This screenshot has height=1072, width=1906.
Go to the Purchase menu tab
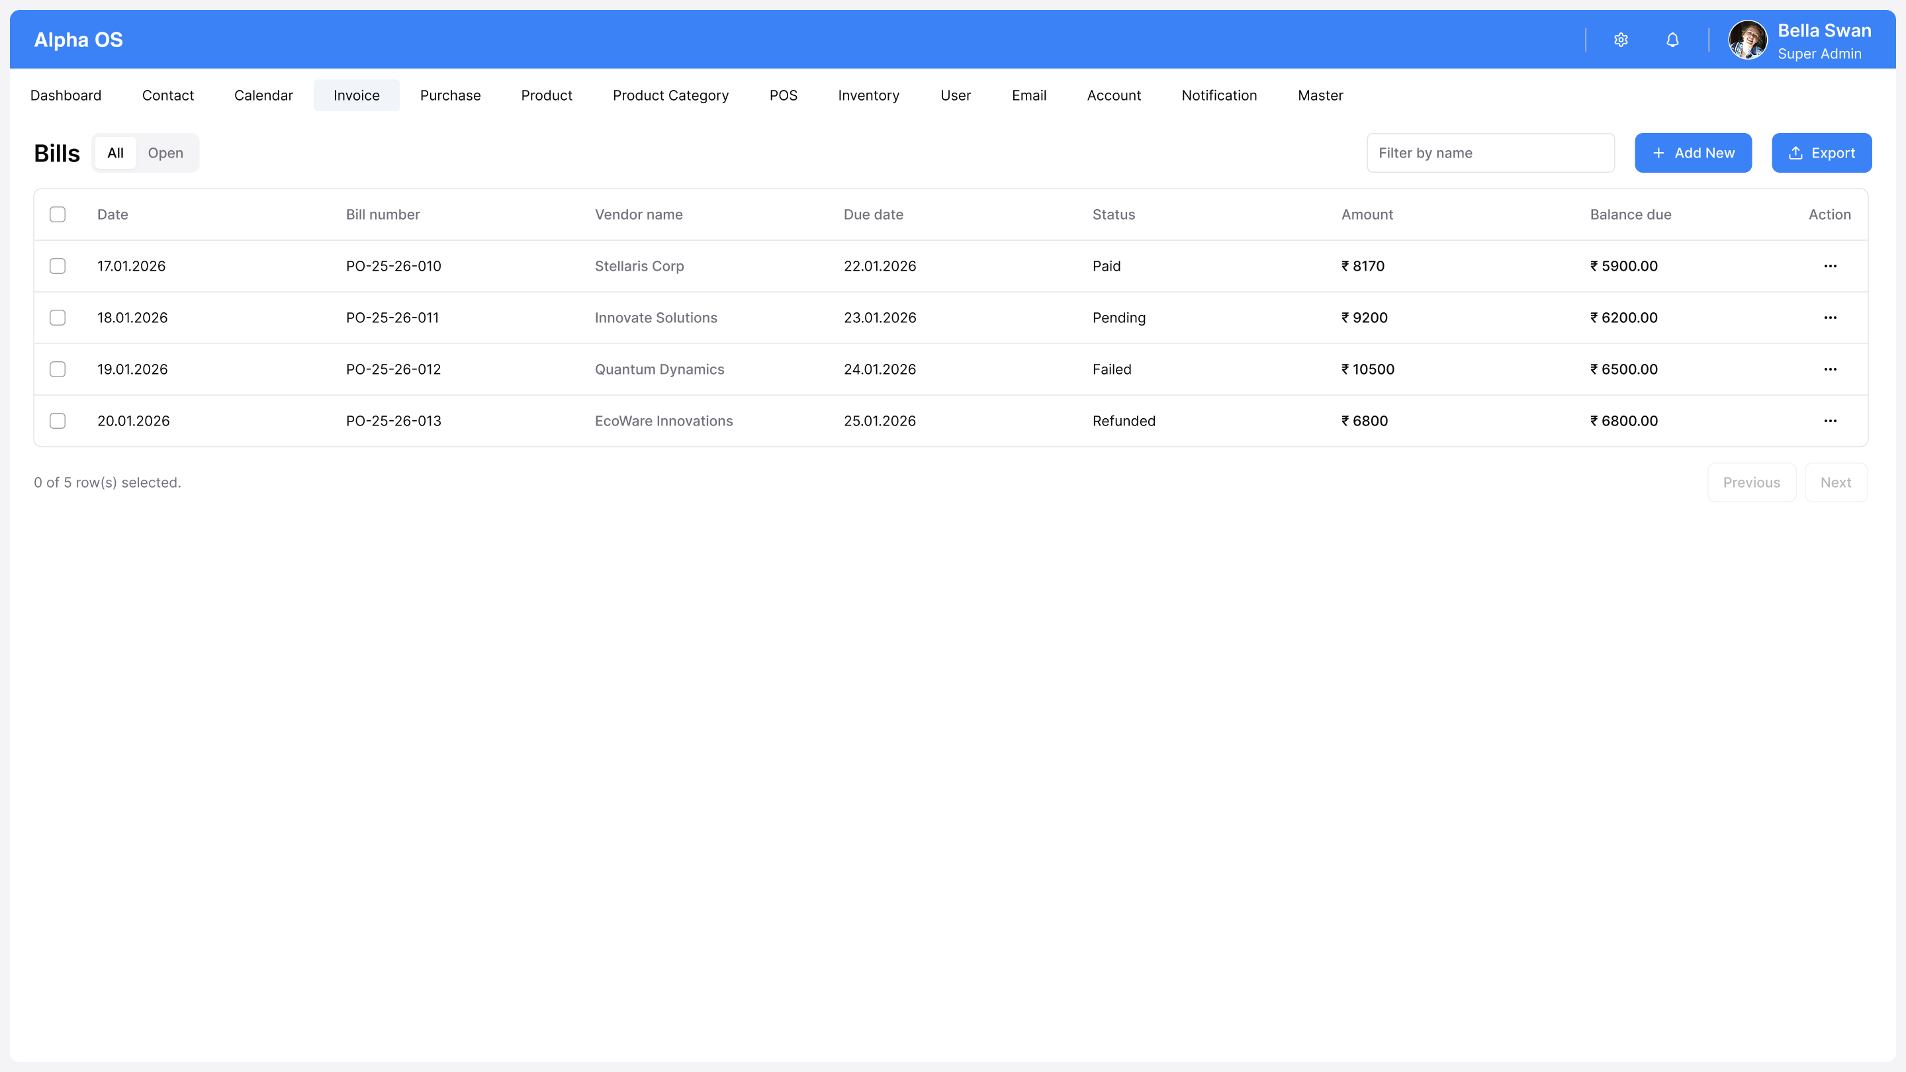coord(450,95)
